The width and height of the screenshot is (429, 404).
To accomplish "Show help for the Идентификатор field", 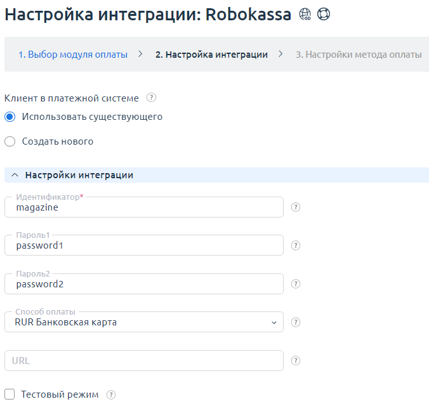I will click(295, 207).
